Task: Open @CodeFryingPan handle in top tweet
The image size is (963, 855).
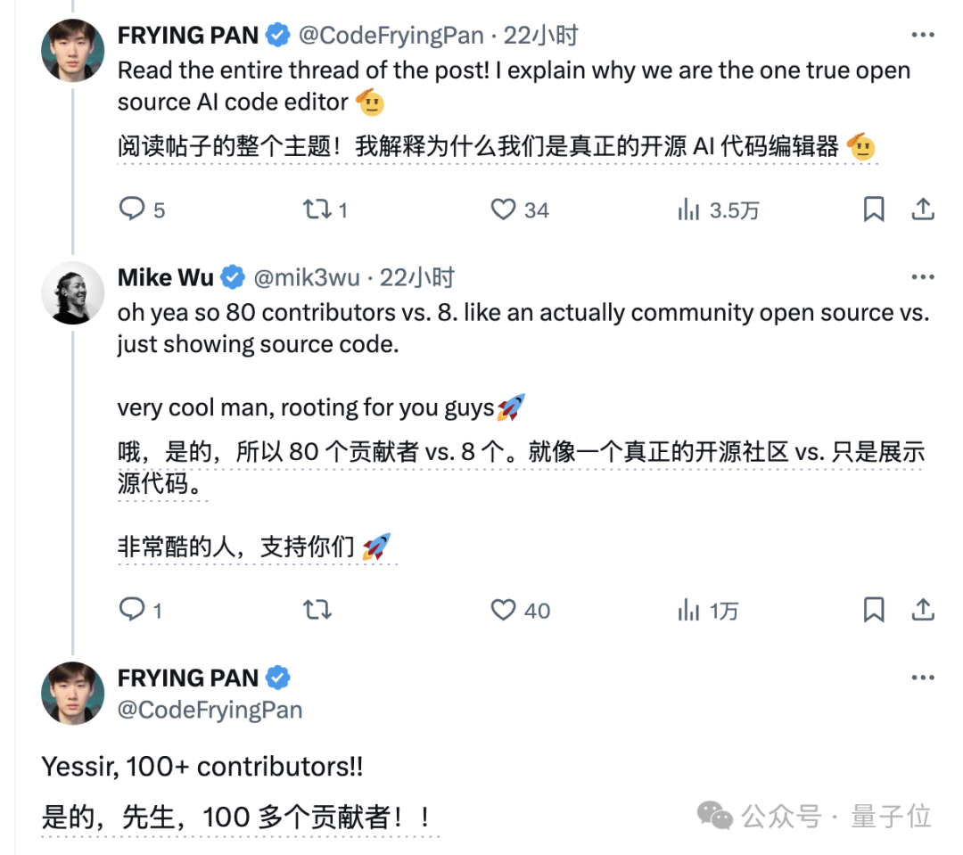Action: [391, 35]
